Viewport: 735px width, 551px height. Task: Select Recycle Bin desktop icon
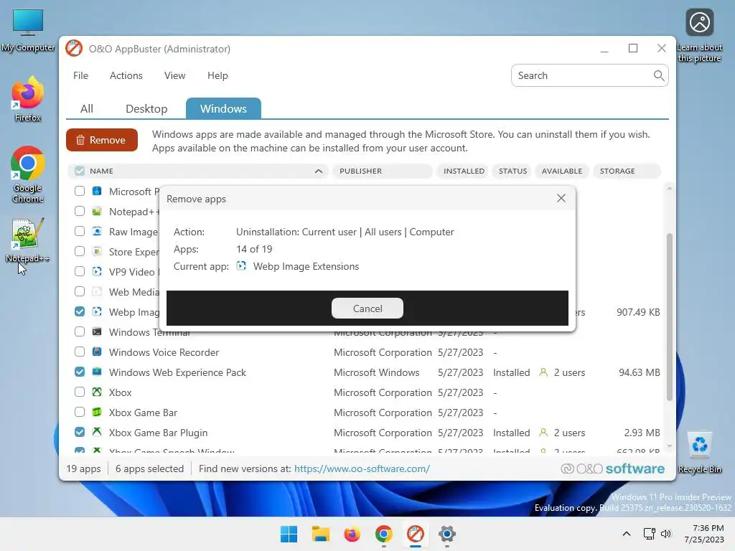point(699,452)
